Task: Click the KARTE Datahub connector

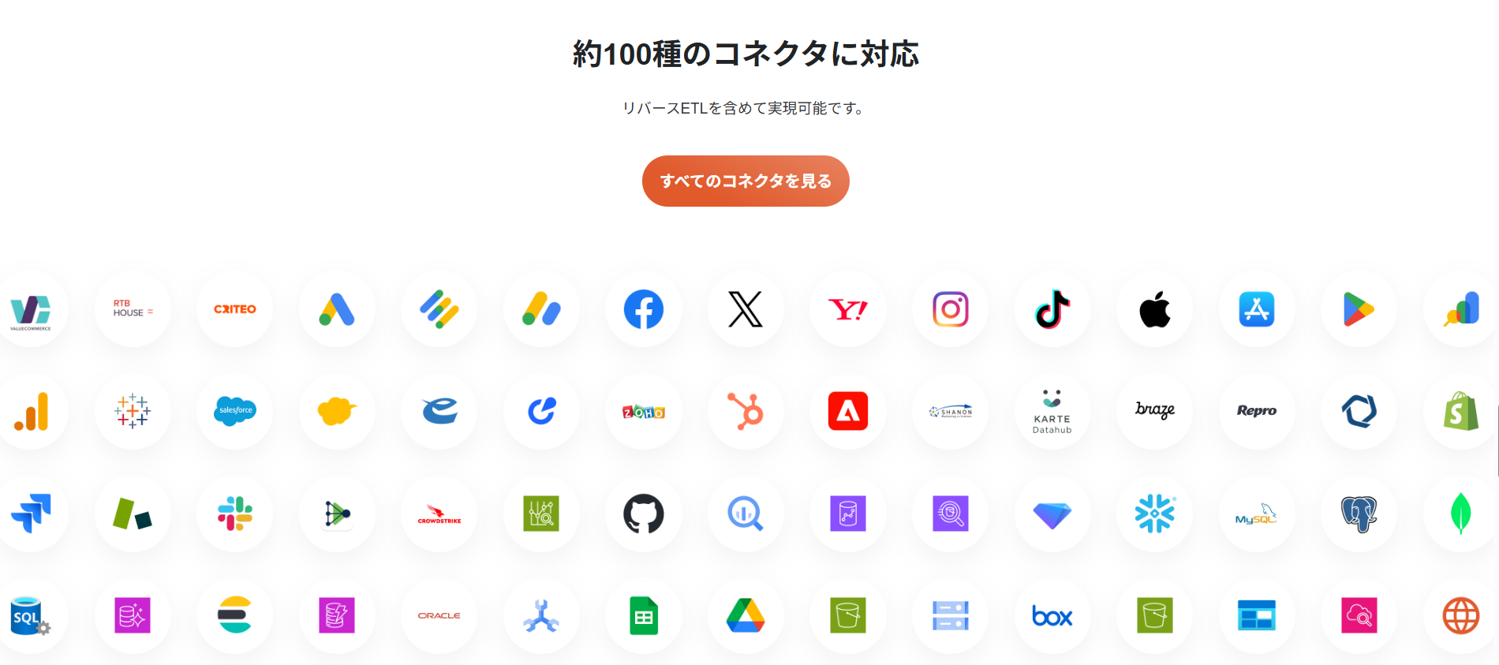Action: coord(1052,411)
